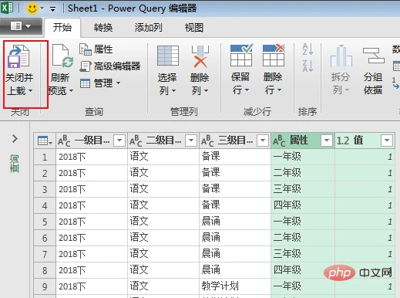Click cell 备课 in row 4
Screen dimensions: 400x298
[235, 205]
